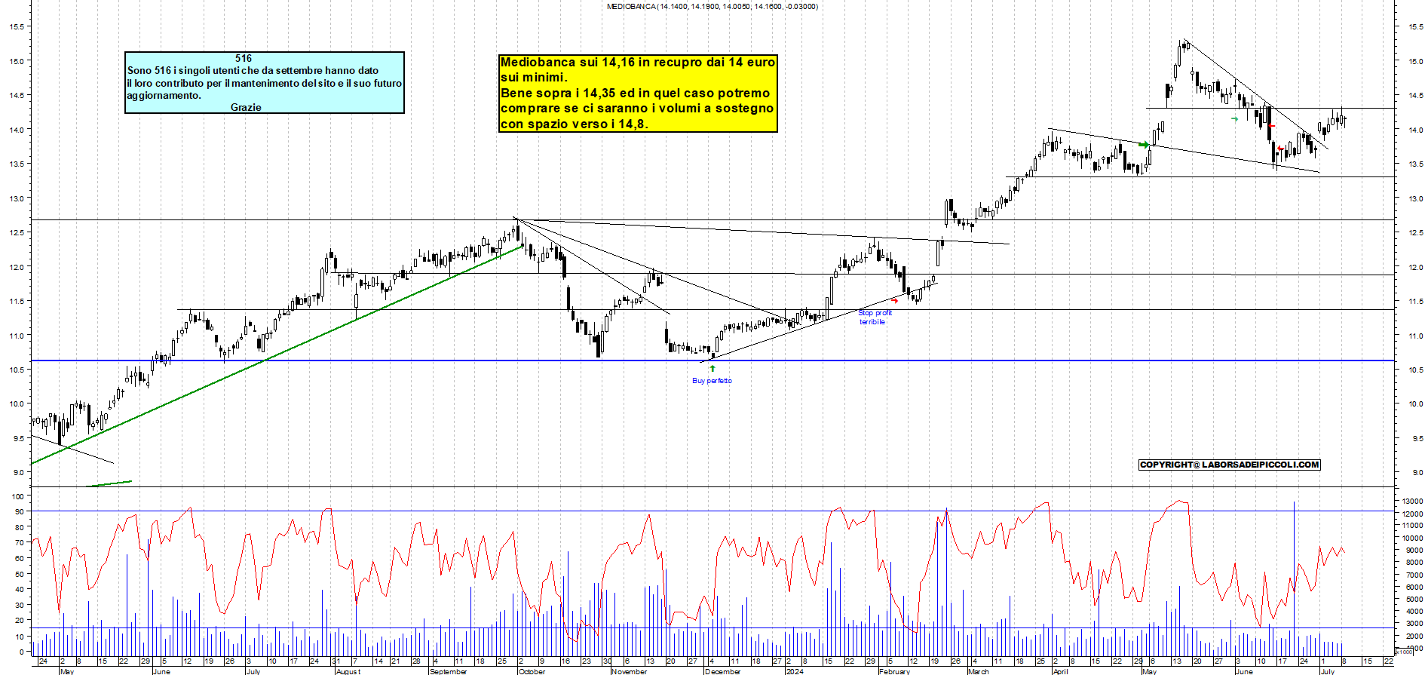
Task: Click the tallest blue volume spike bar
Action: [1294, 577]
